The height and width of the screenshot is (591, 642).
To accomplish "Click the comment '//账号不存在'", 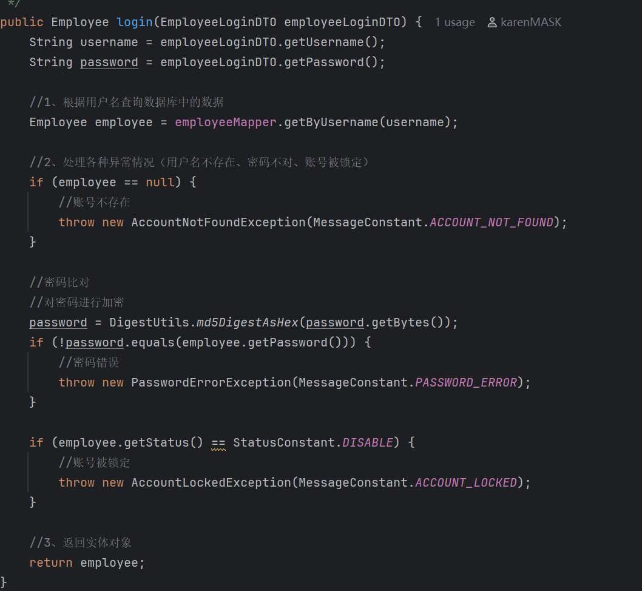I will 95,202.
